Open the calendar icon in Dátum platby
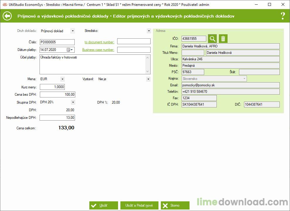The width and height of the screenshot is (290, 211). click(x=68, y=50)
